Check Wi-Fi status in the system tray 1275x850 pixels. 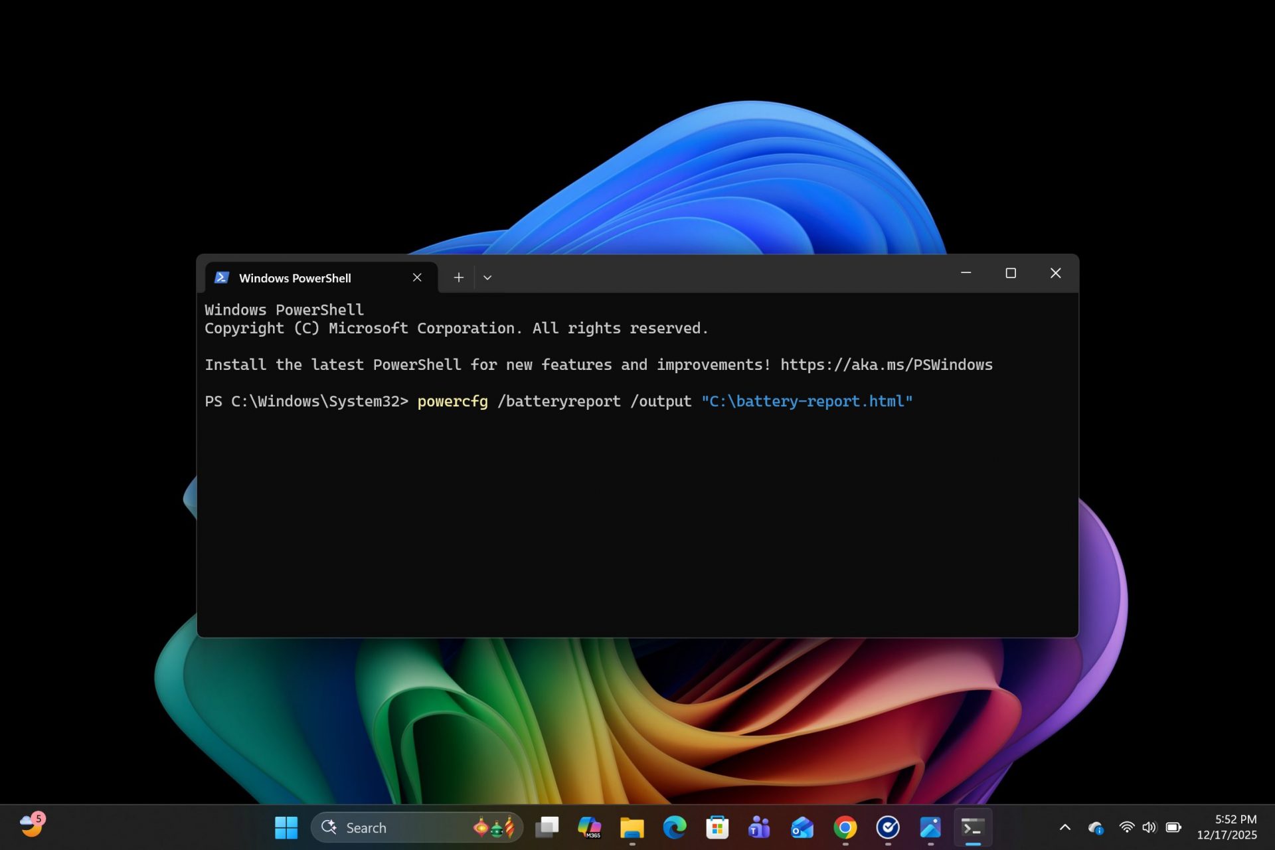tap(1126, 827)
